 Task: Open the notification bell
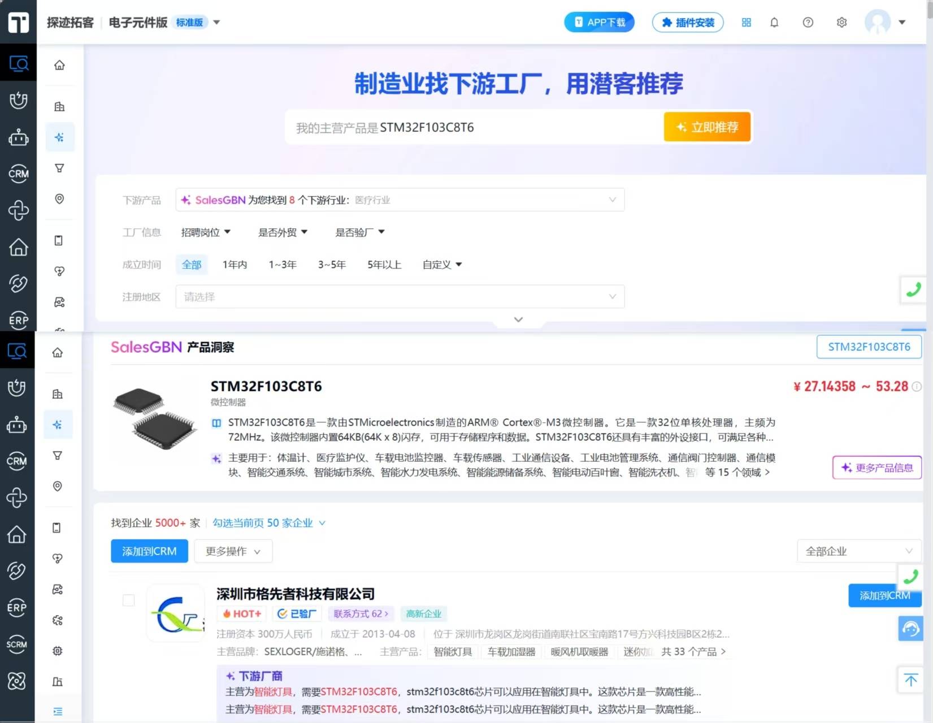pos(774,23)
